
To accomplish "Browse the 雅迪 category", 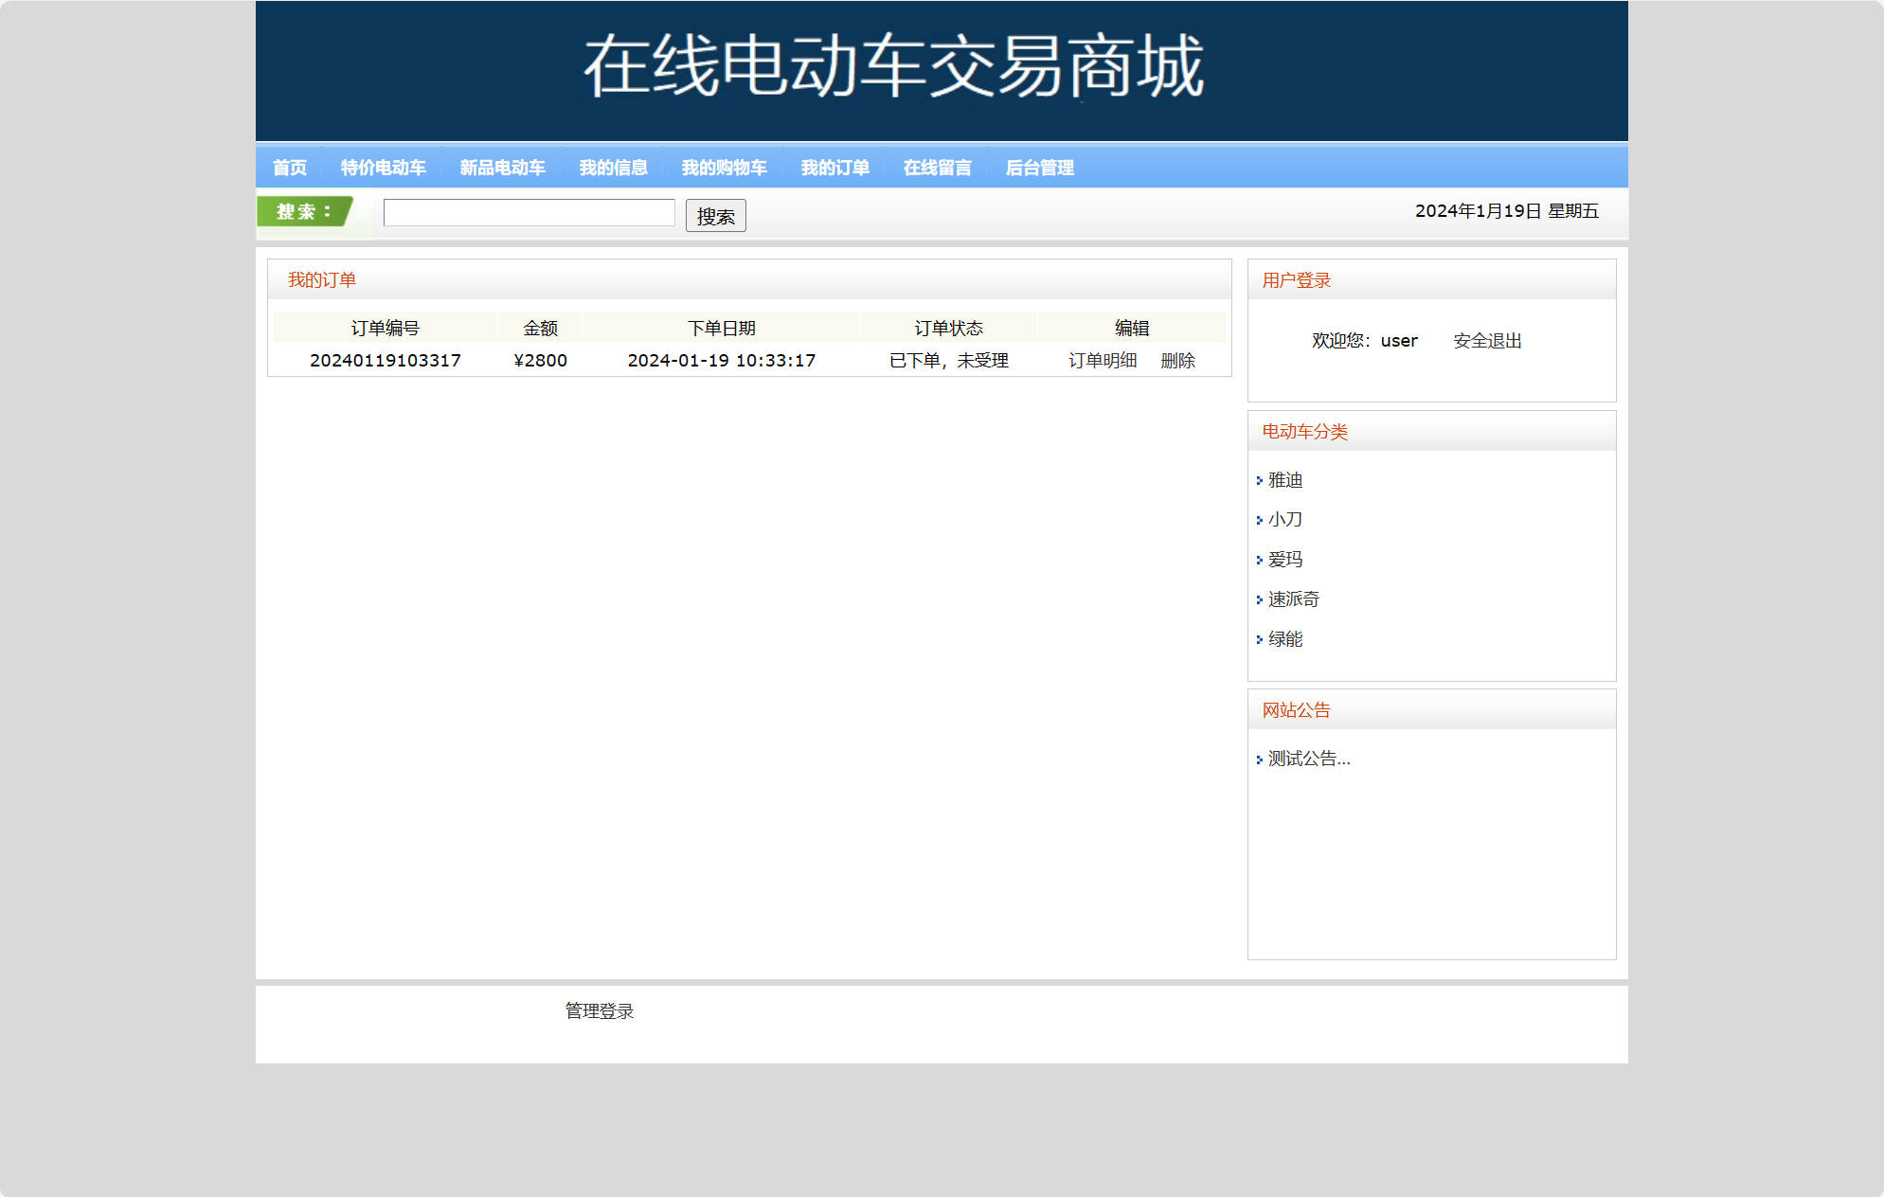I will [x=1284, y=480].
